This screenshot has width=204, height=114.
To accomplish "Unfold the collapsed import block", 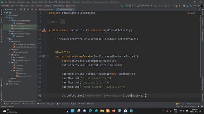I will [x=62, y=22].
